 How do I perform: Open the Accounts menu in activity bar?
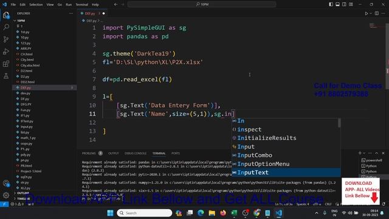coord(6,183)
